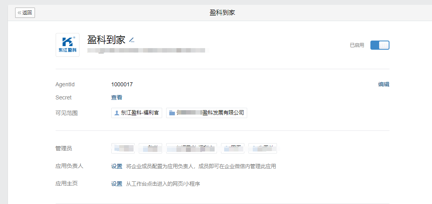This screenshot has height=204, width=432.
Task: Select the 应用负责人 hint about 企业成员
Action: (201, 166)
